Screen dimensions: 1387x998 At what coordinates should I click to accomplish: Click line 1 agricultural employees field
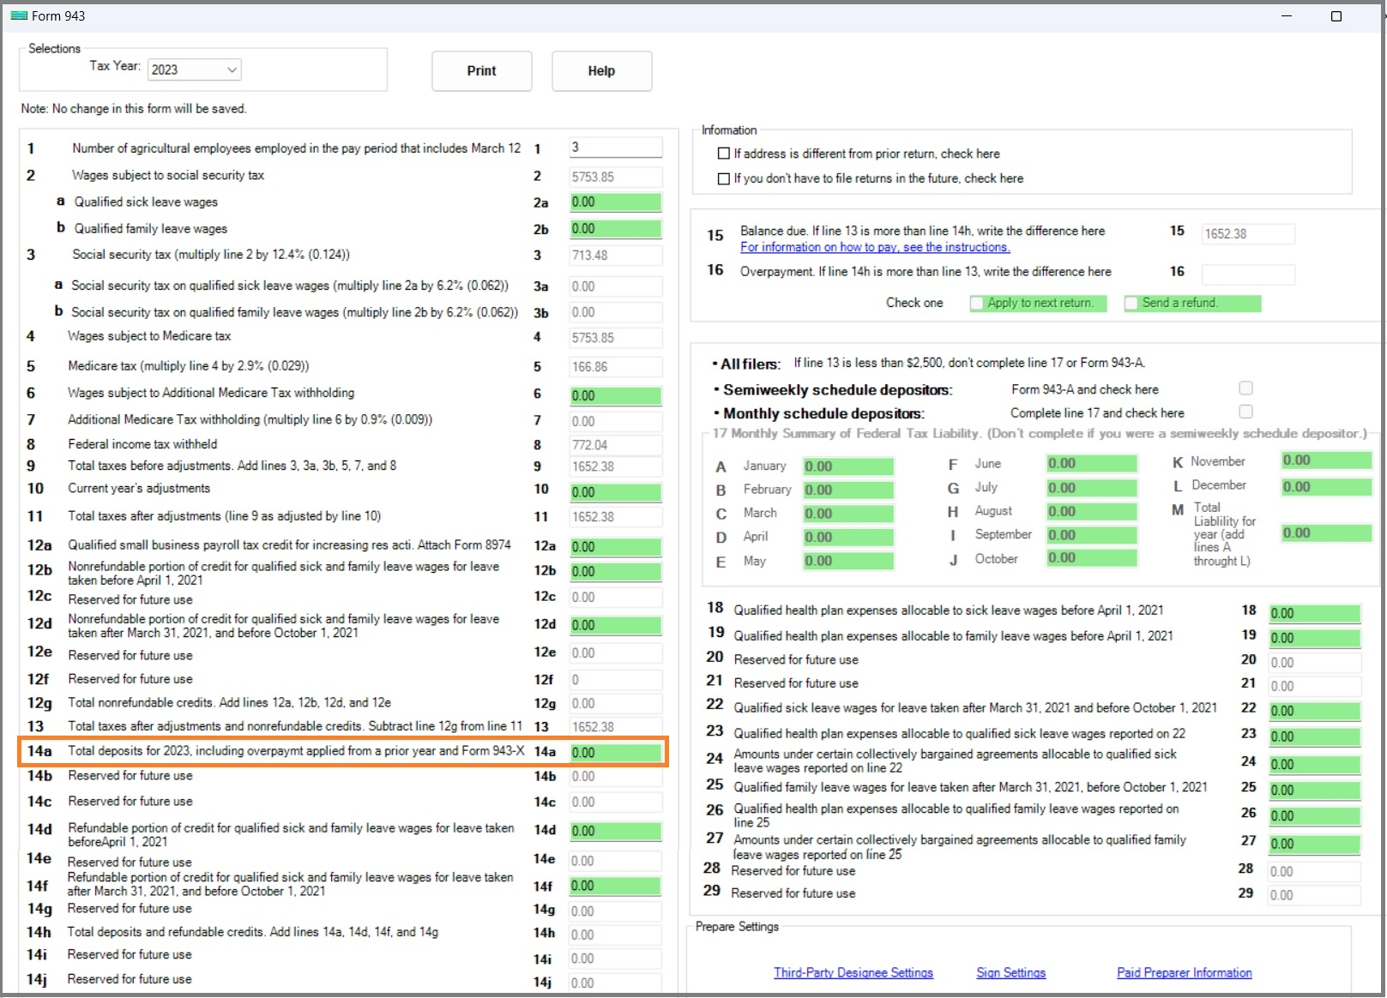pos(614,147)
